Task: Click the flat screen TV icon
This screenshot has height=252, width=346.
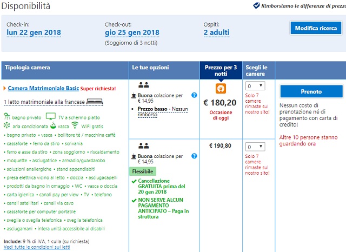Action: [x=50, y=116]
